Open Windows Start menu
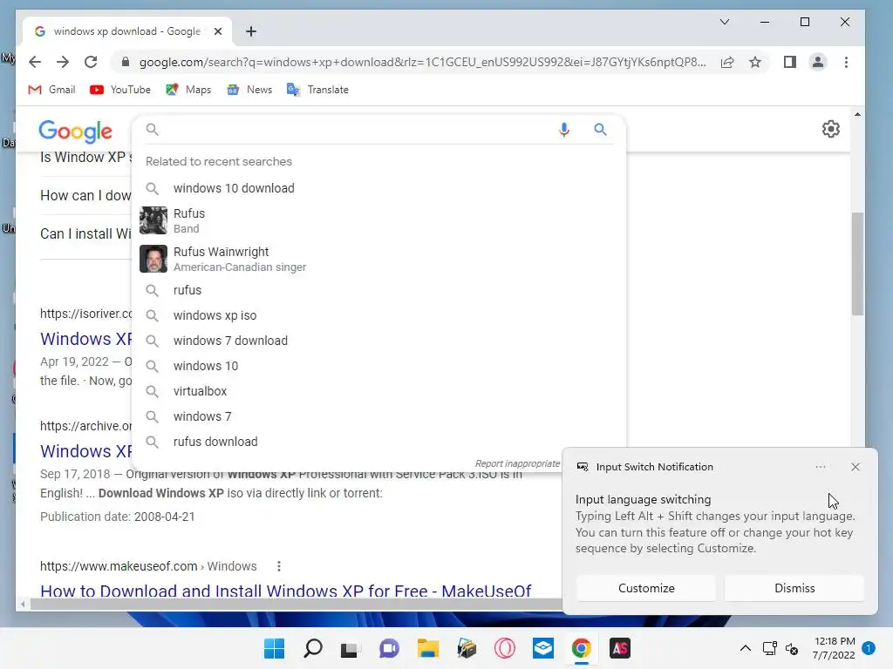This screenshot has width=893, height=669. 274,648
